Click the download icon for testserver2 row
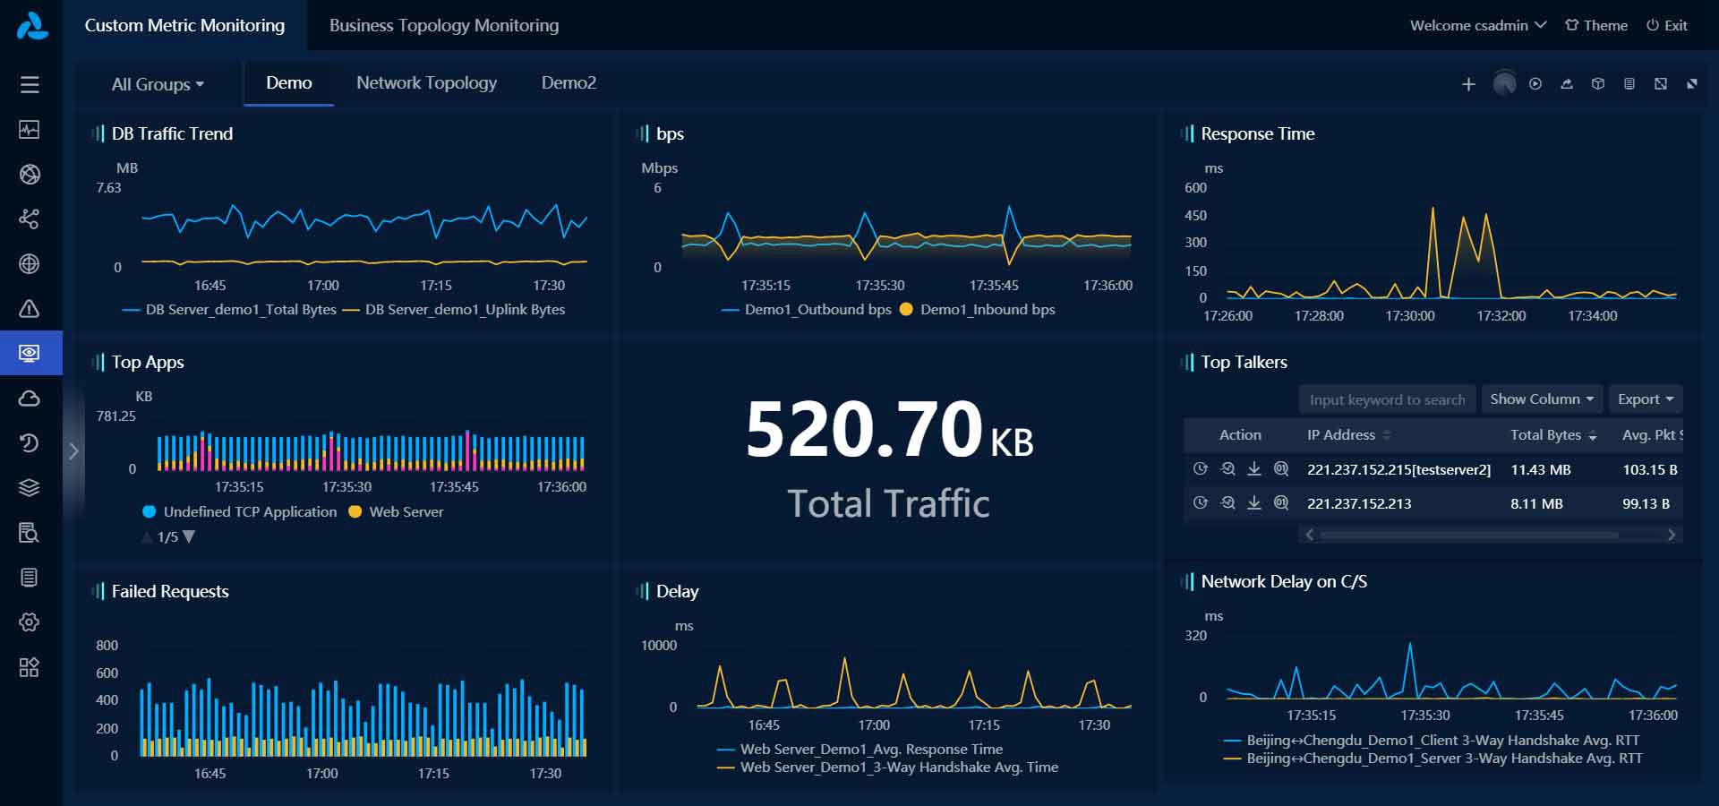Image resolution: width=1719 pixels, height=806 pixels. tap(1253, 468)
